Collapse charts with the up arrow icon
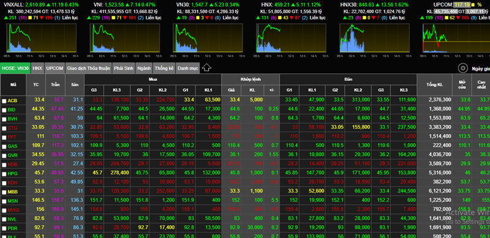The image size is (490, 238). (206, 68)
